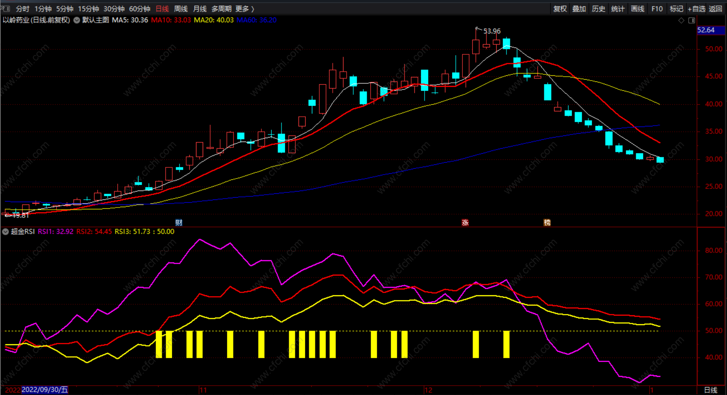
Task: Click the panel toggle icon left of 分时
Action: tap(6, 8)
